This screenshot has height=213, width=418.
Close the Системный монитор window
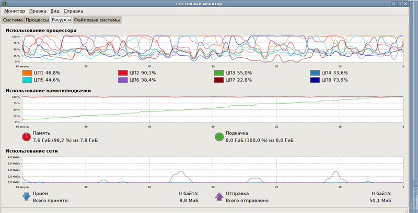pyautogui.click(x=405, y=4)
